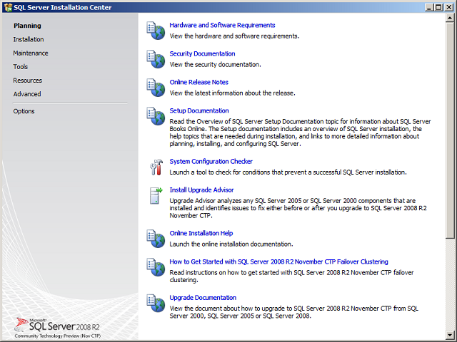Image resolution: width=457 pixels, height=342 pixels.
Task: Click the scrollbar up arrow
Action: coord(449,18)
